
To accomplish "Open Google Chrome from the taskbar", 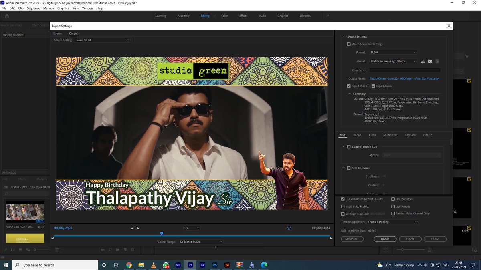I will 129,265.
